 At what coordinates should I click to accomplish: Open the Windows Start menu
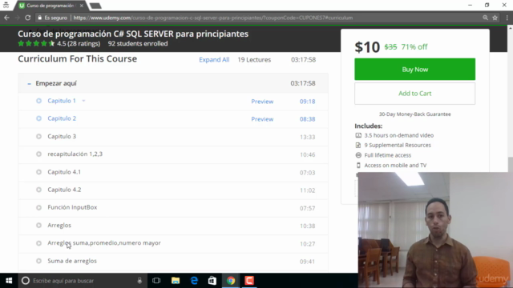[x=9, y=281]
